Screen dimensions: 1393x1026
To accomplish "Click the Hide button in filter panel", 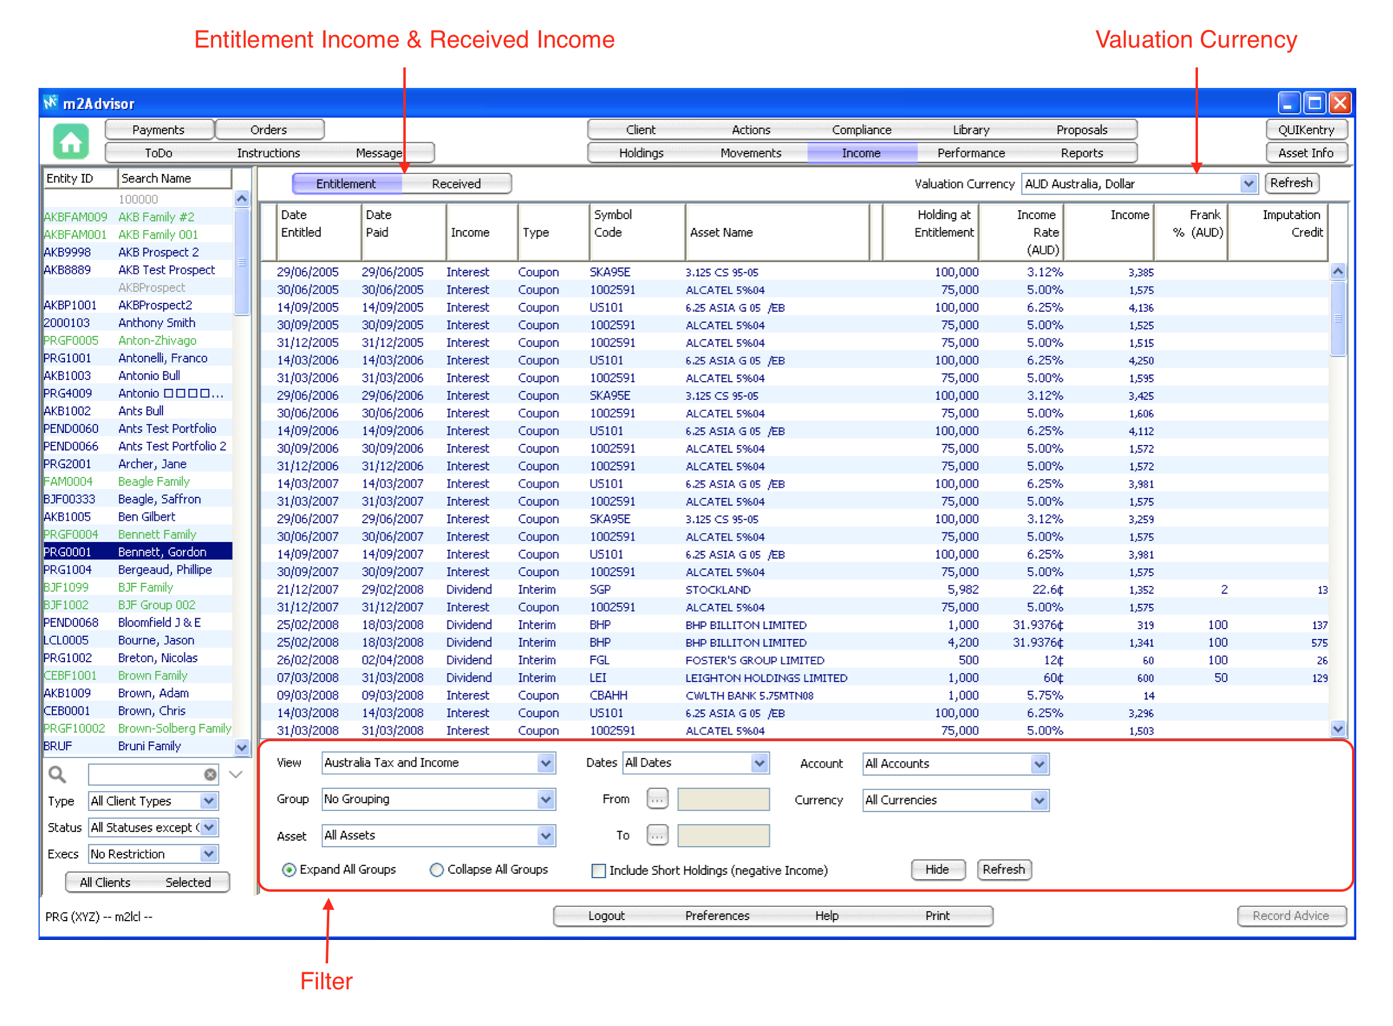I will pos(937,869).
